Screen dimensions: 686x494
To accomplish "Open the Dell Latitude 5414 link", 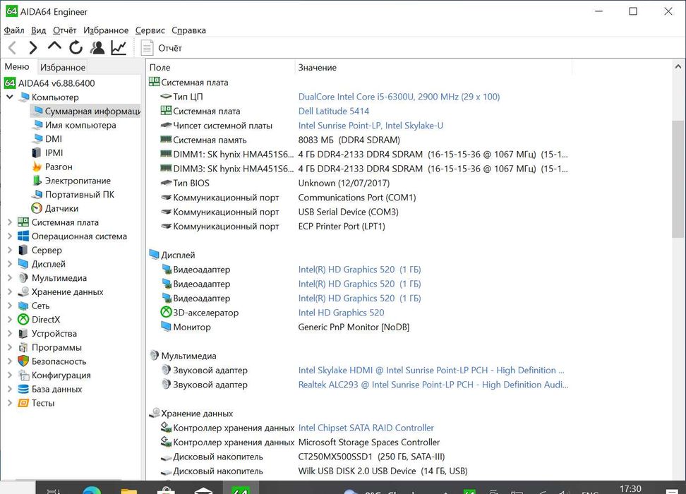I will (x=334, y=111).
